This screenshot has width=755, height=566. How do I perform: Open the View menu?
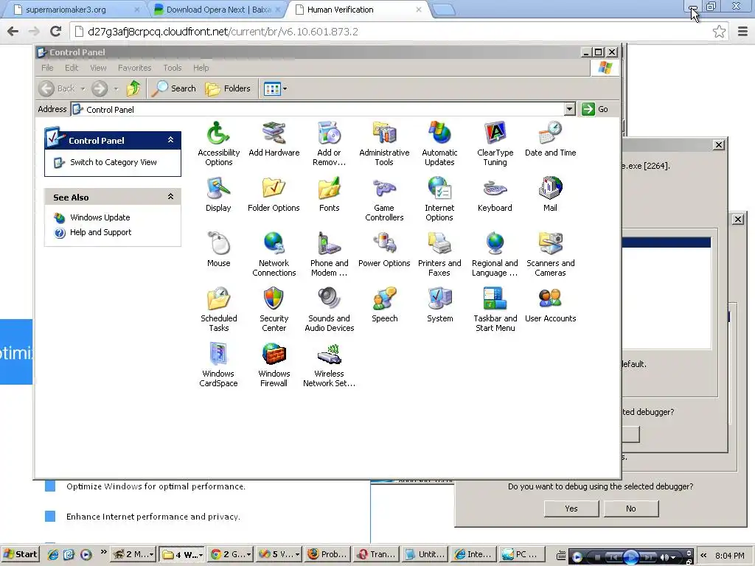(98, 68)
